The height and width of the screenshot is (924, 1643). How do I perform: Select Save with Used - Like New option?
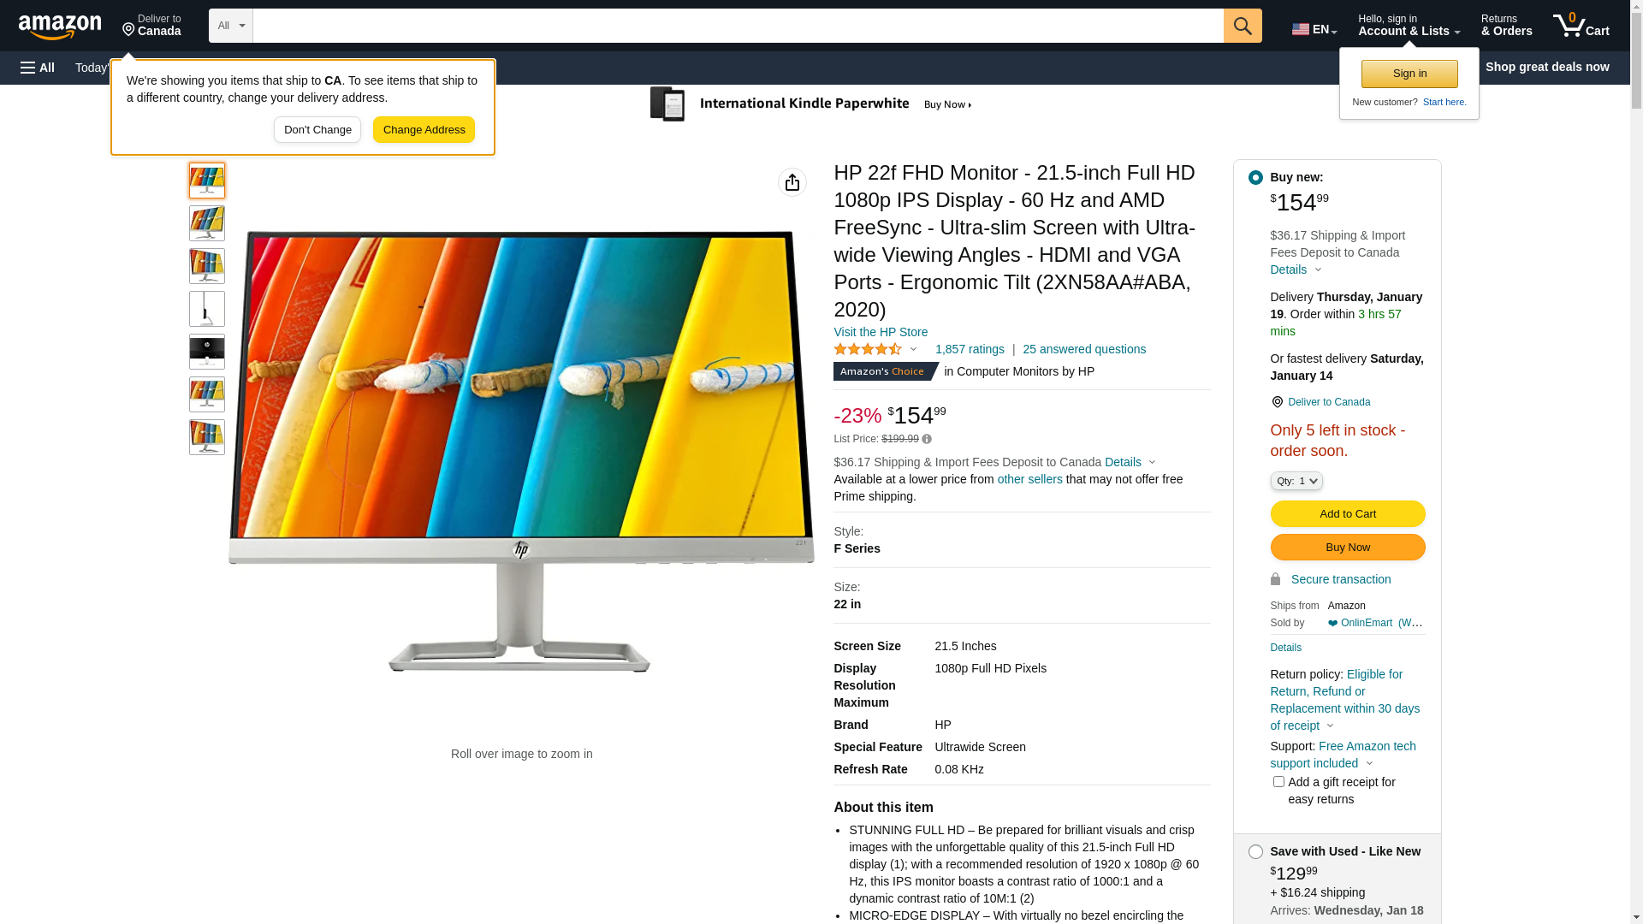1255,852
